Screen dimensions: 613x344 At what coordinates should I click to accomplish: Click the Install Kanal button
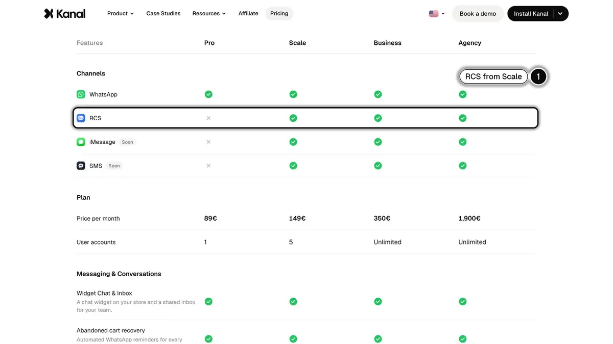(x=531, y=14)
